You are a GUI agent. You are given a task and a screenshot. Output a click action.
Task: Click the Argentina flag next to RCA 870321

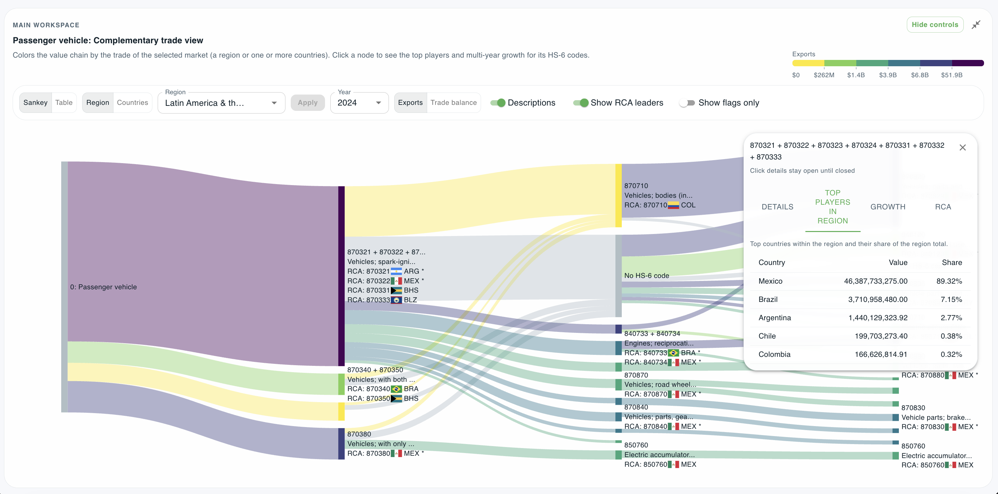(396, 271)
